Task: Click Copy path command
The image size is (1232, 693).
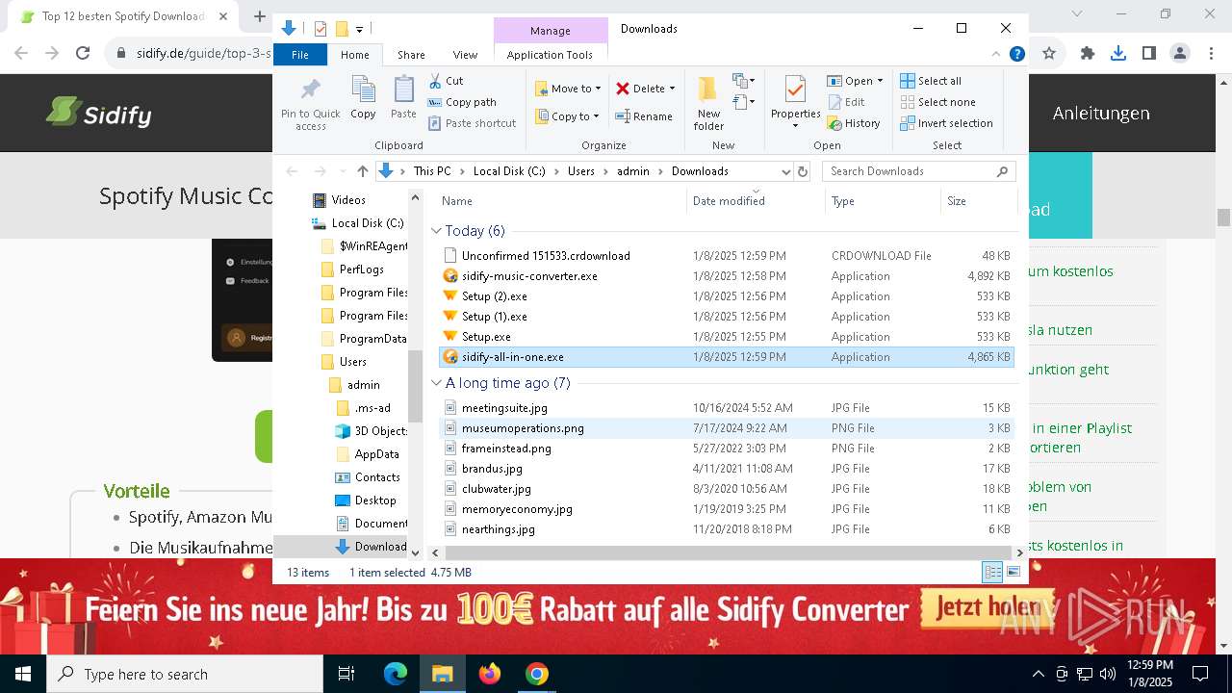Action: click(x=462, y=102)
